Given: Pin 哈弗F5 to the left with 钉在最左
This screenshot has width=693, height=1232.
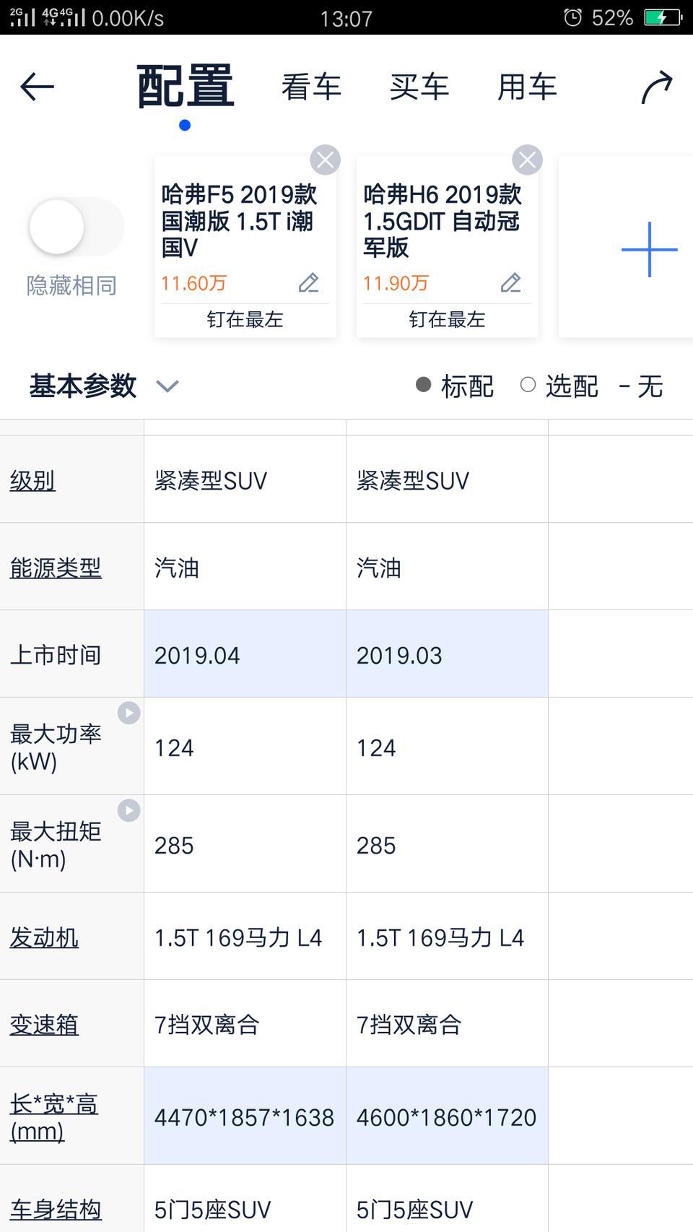Looking at the screenshot, I should [245, 319].
